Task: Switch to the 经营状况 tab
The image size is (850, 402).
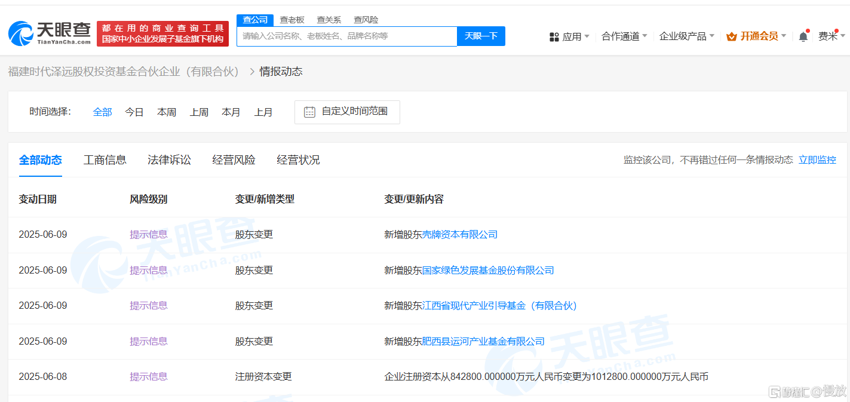Action: pos(299,159)
